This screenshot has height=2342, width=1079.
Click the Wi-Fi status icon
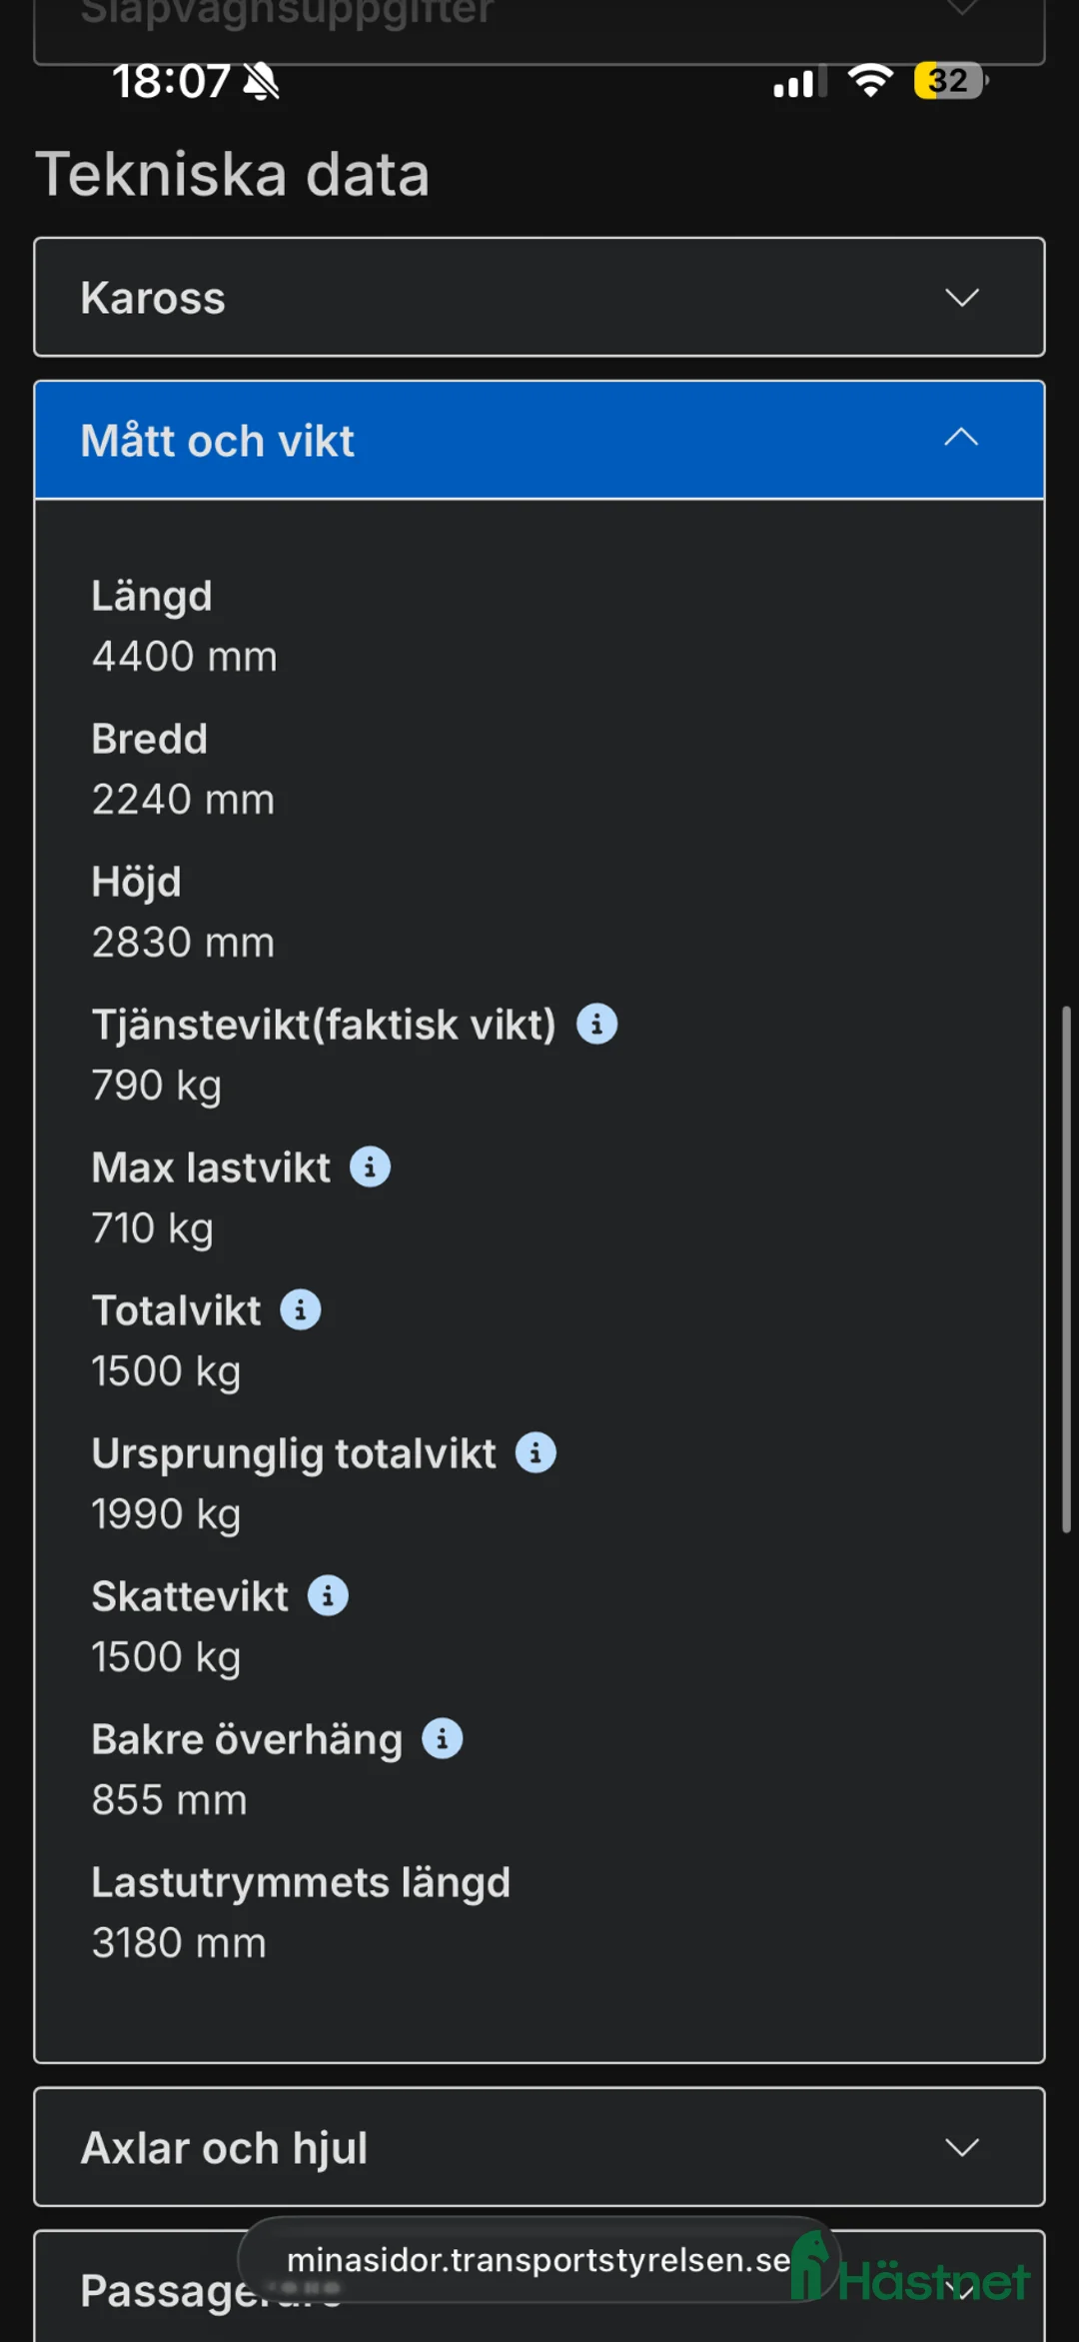[869, 82]
